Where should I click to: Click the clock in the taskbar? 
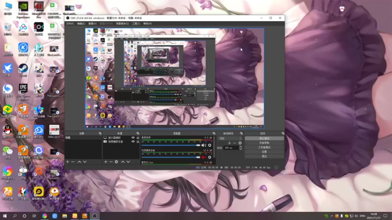(x=374, y=216)
